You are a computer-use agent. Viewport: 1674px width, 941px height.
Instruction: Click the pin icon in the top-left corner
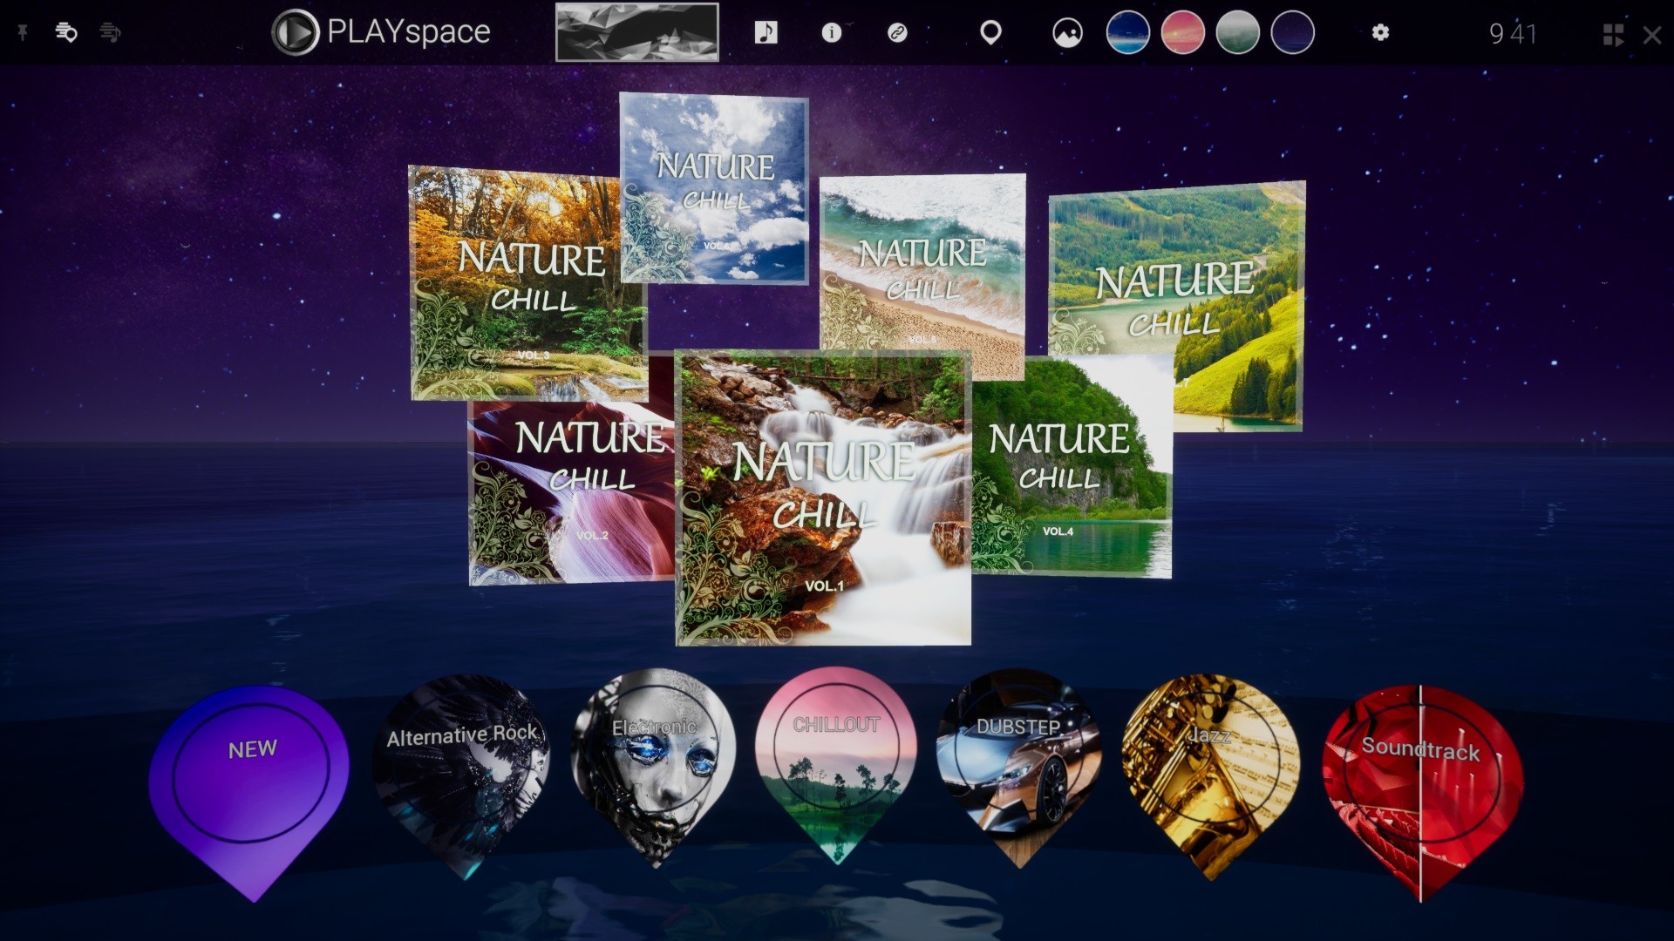click(24, 33)
